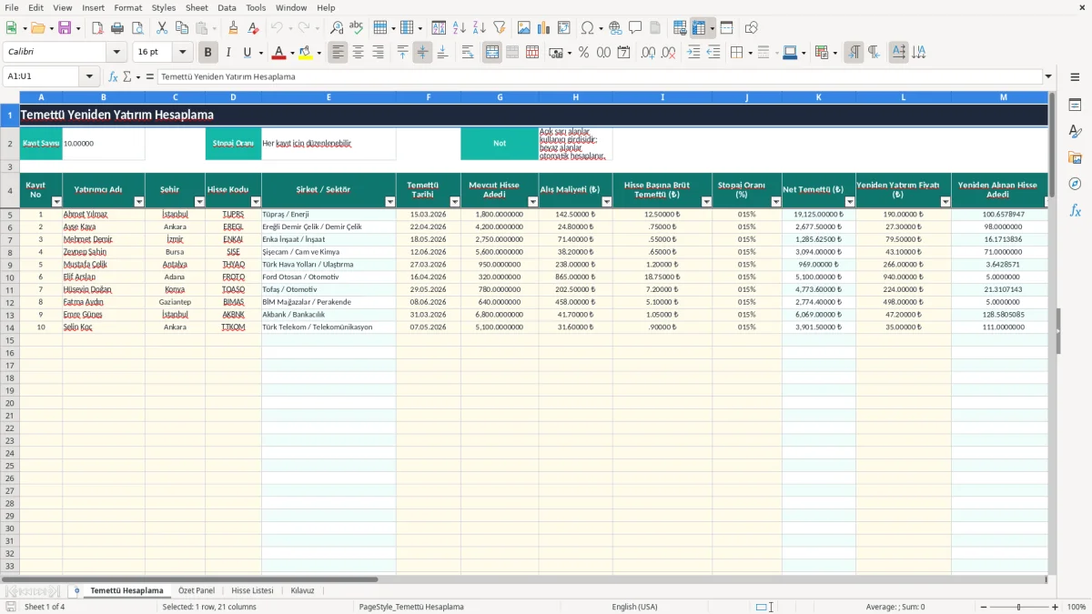Screen dimensions: 1092x614
Task: Apply yellow background color swatch
Action: pos(306,53)
